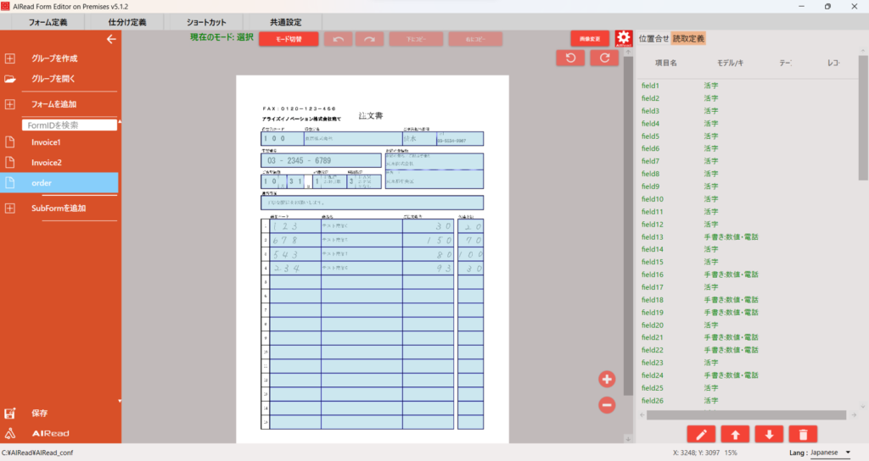Switch to the 位置合せ tab
869x461 pixels.
pyautogui.click(x=653, y=38)
